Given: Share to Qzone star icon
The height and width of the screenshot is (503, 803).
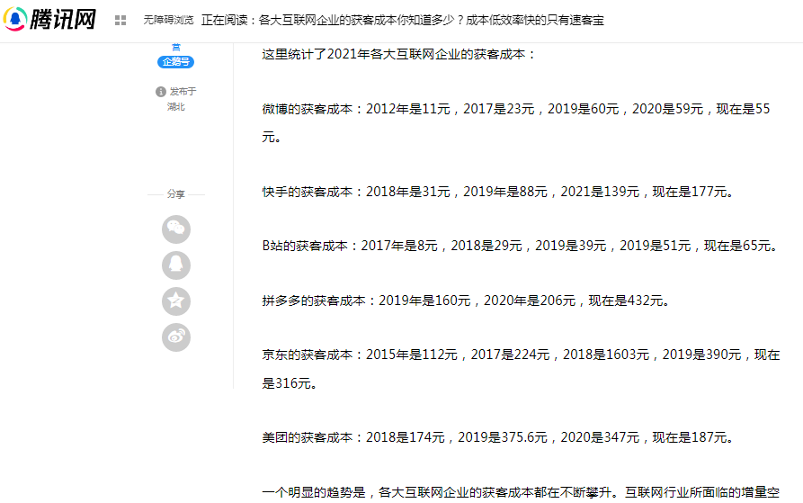Looking at the screenshot, I should pos(176,301).
